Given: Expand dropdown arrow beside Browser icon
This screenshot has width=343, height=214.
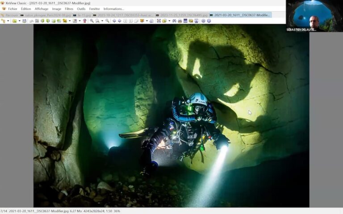Looking at the screenshot, I should (x=8, y=21).
